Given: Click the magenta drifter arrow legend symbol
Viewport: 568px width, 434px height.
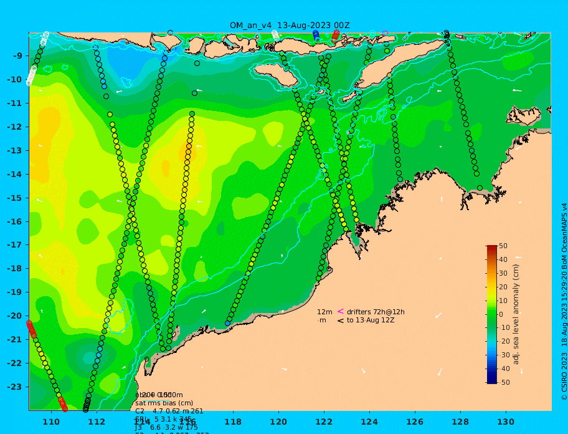Looking at the screenshot, I should (341, 311).
